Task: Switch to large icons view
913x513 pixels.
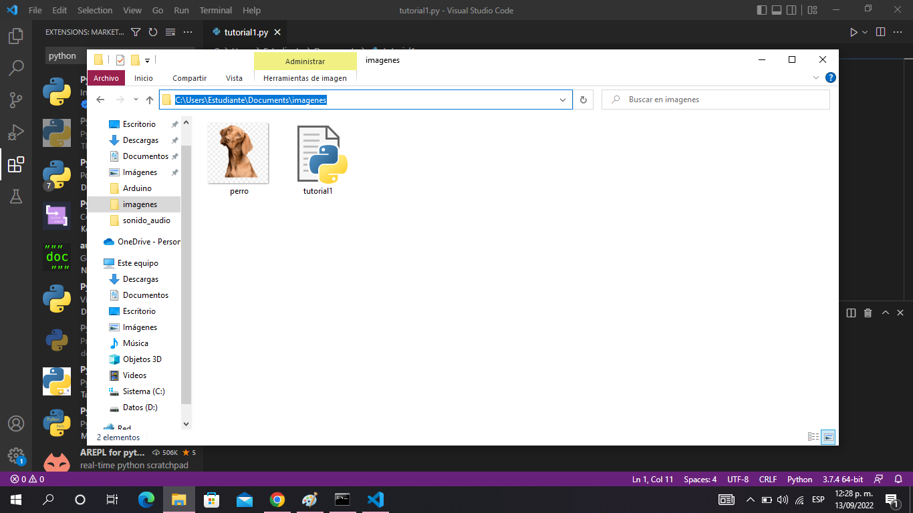Action: [x=829, y=437]
